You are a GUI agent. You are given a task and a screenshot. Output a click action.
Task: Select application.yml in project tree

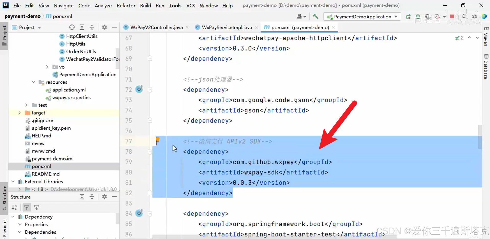click(x=69, y=90)
